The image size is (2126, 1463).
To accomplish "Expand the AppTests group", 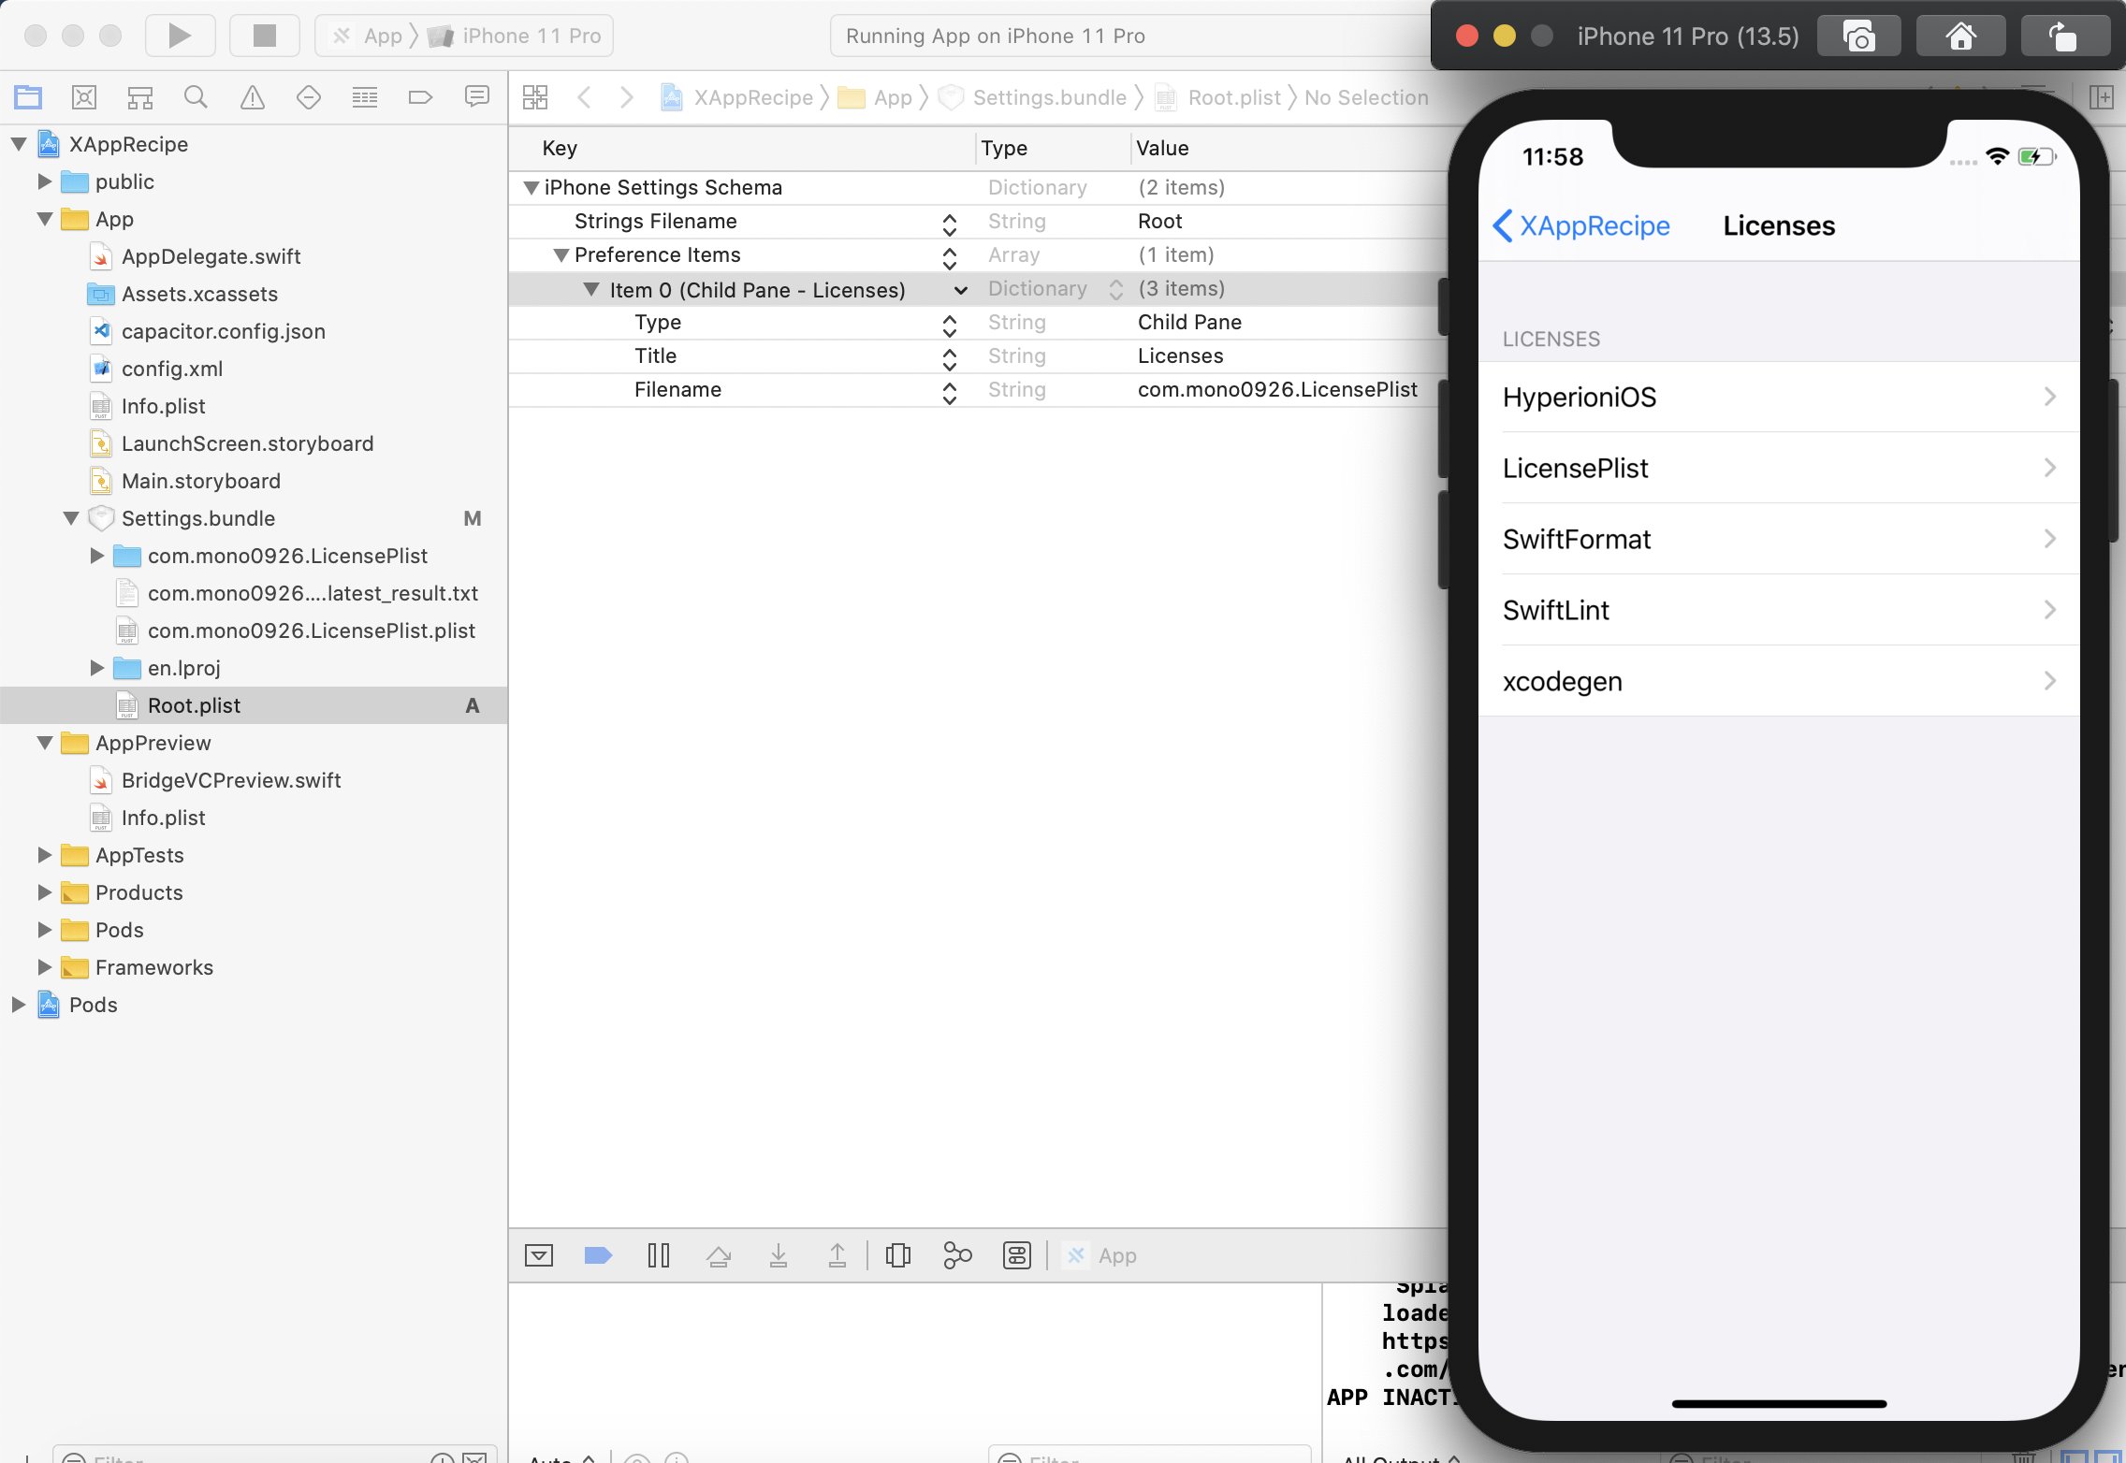I will click(44, 855).
